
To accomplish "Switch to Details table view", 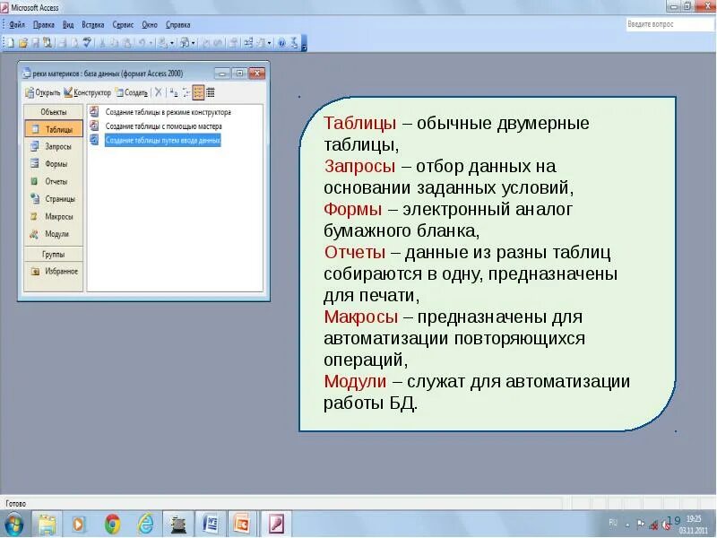I will (x=211, y=92).
